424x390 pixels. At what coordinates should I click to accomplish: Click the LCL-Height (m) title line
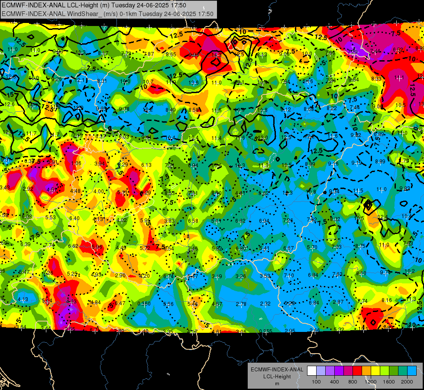(x=94, y=5)
